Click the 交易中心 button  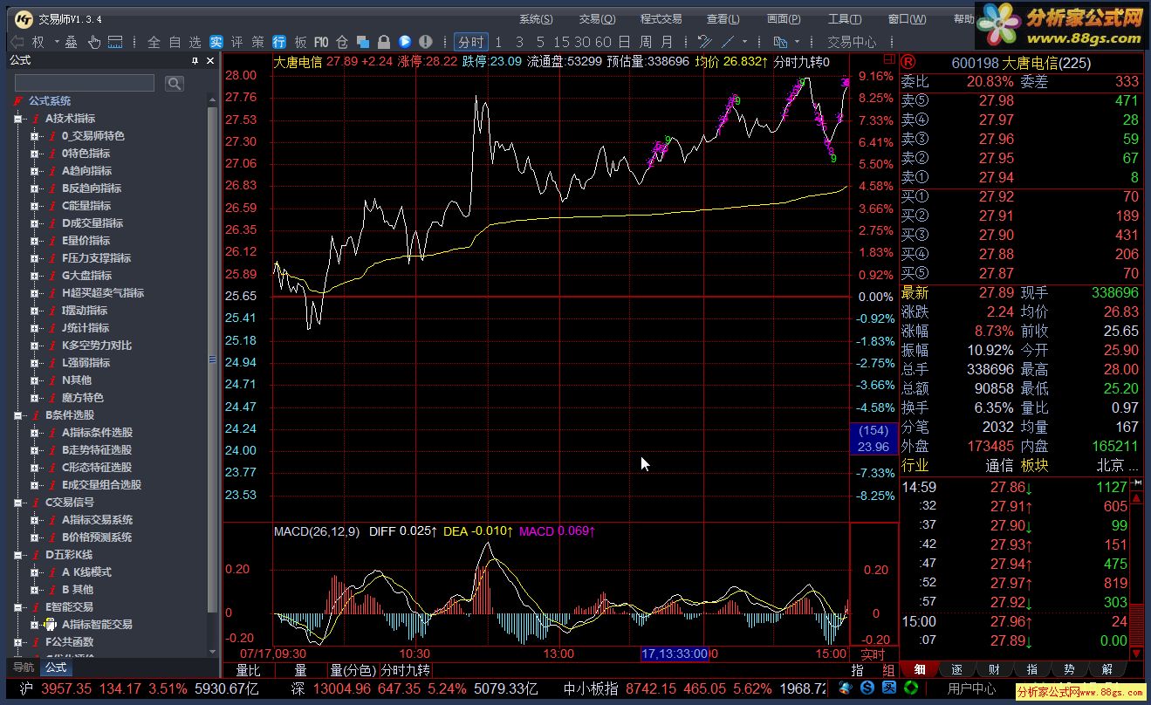click(852, 42)
